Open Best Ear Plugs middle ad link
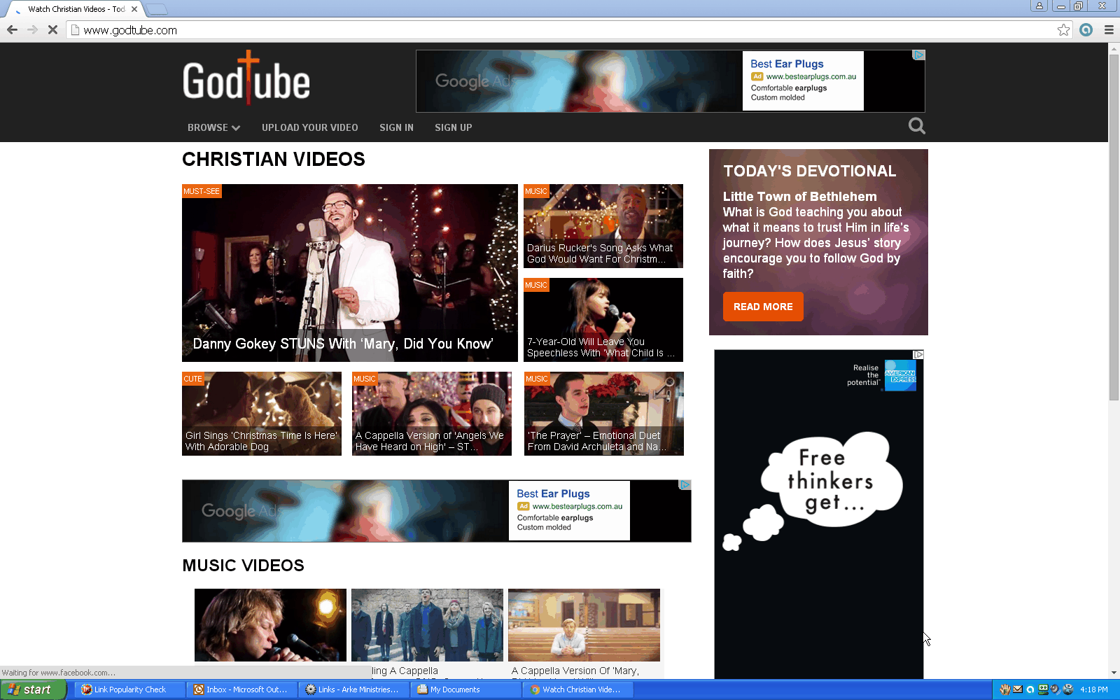Viewport: 1120px width, 700px height. 553,493
